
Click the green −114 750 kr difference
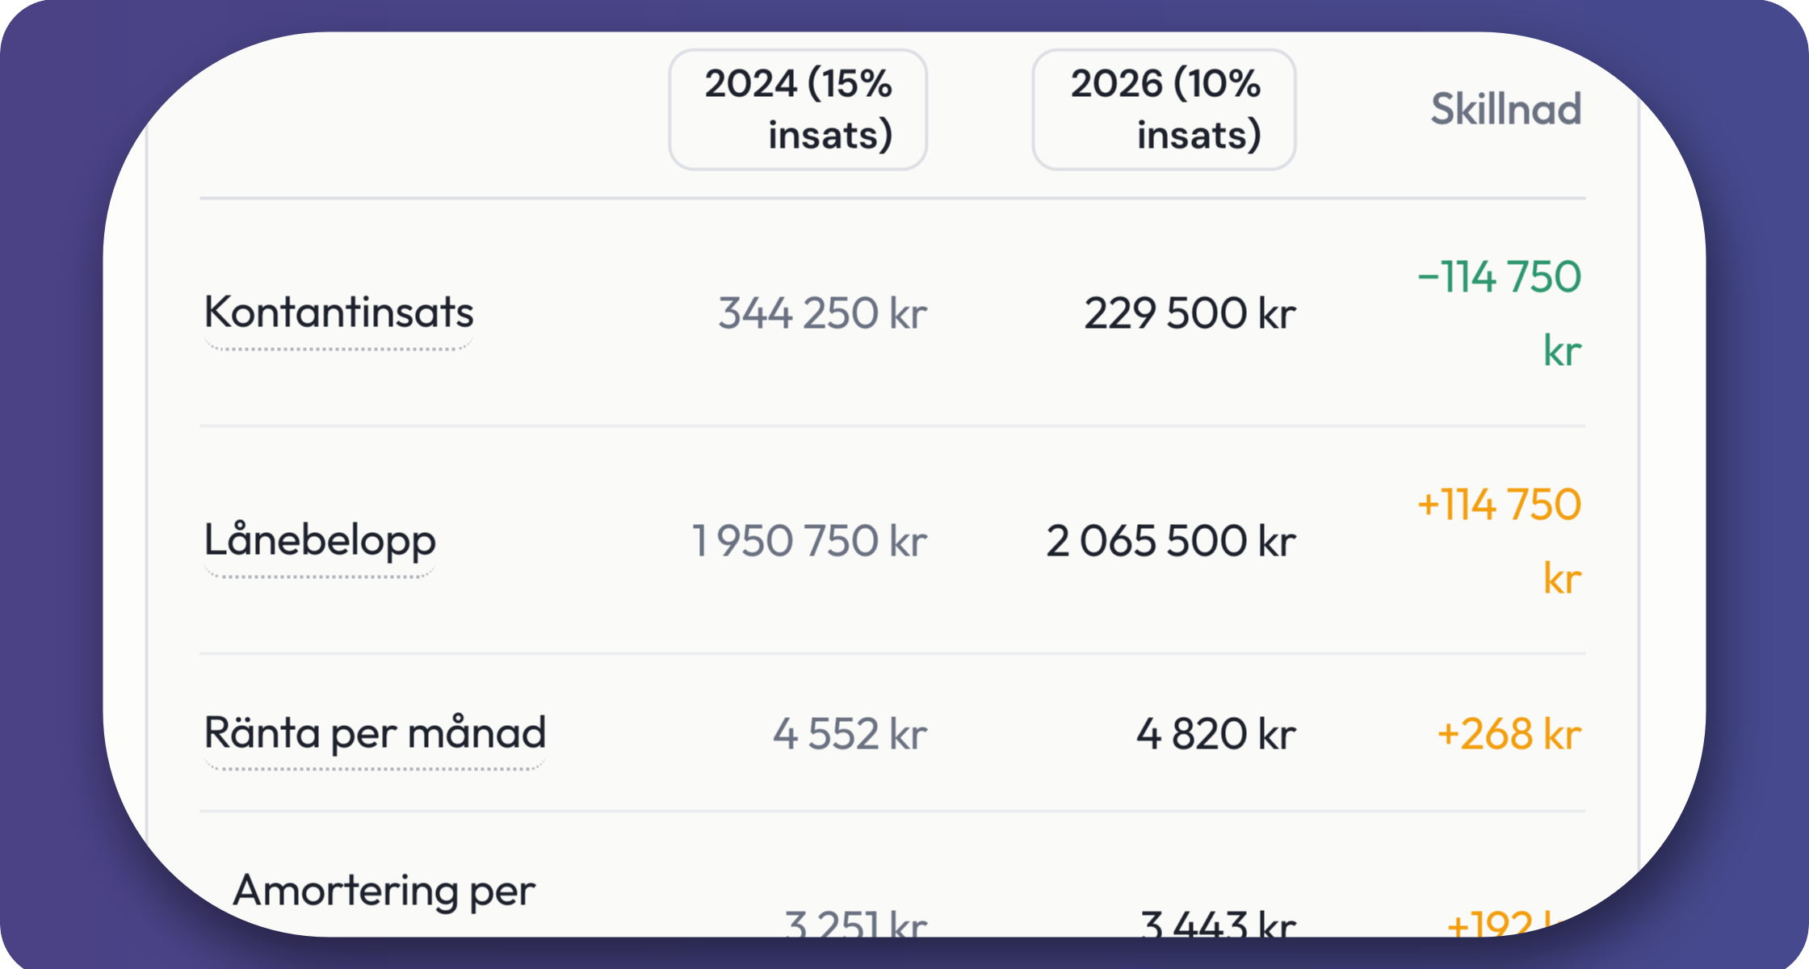(x=1499, y=313)
